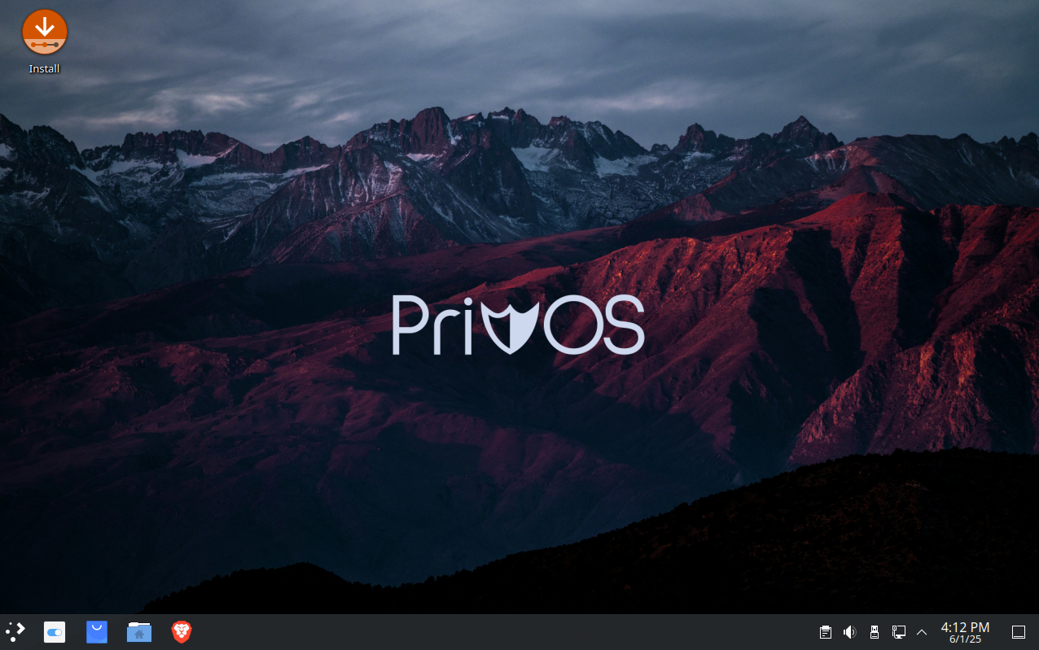Click the Show Desktop button
The width and height of the screenshot is (1039, 650).
tap(1018, 632)
